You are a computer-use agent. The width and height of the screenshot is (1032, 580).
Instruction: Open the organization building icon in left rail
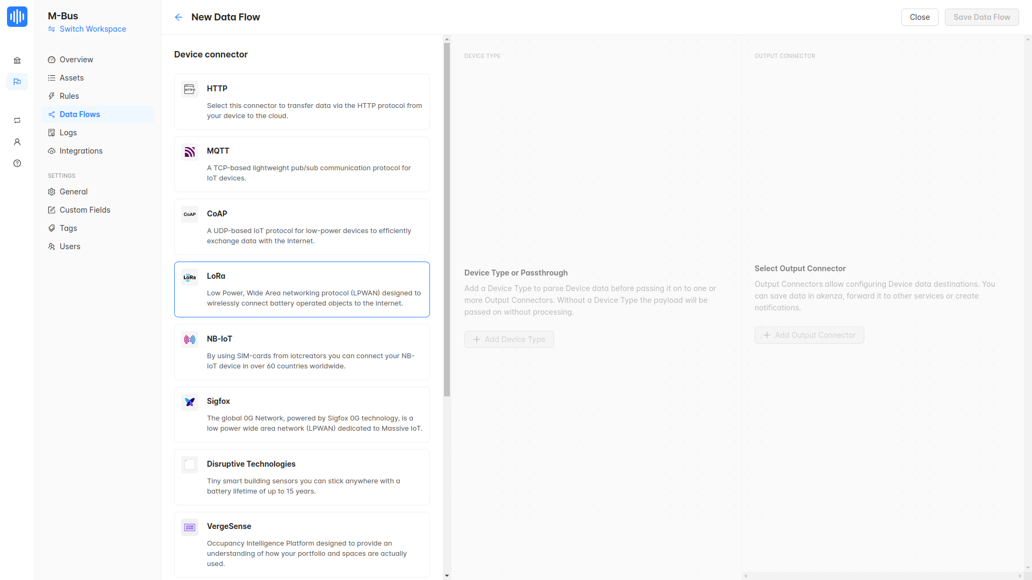click(x=17, y=60)
